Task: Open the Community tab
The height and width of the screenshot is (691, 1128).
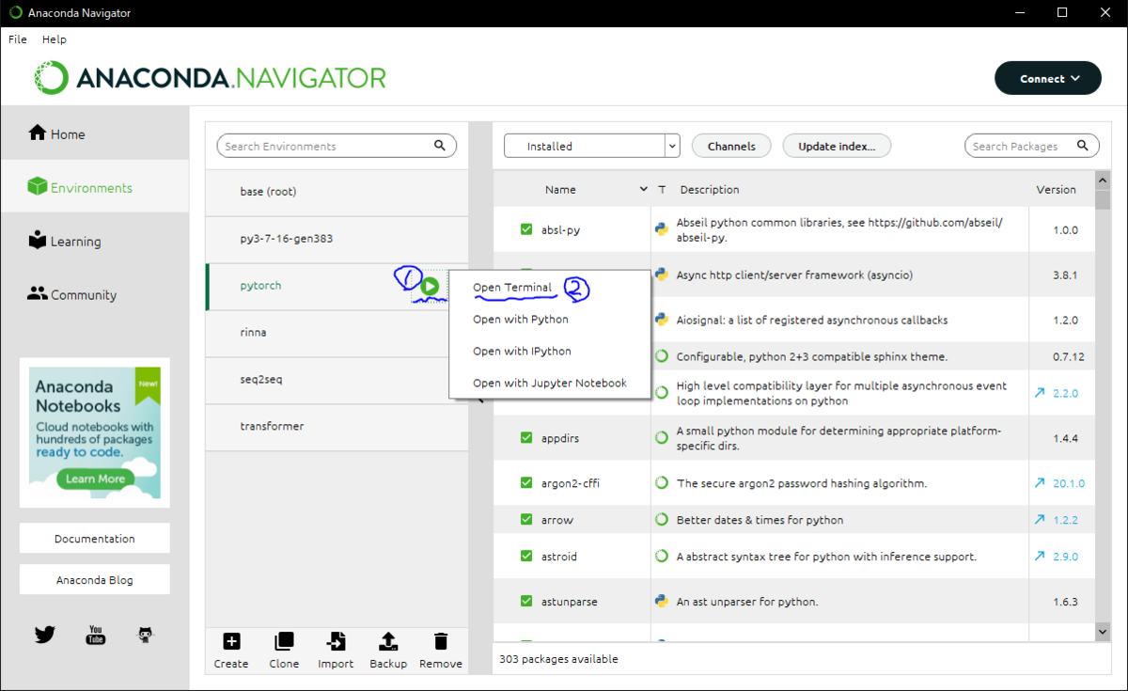Action: 94,294
